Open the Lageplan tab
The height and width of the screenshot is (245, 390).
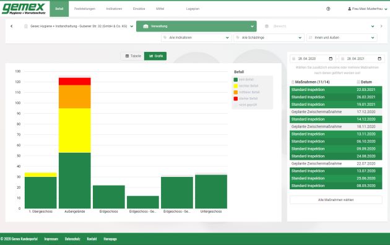(193, 9)
